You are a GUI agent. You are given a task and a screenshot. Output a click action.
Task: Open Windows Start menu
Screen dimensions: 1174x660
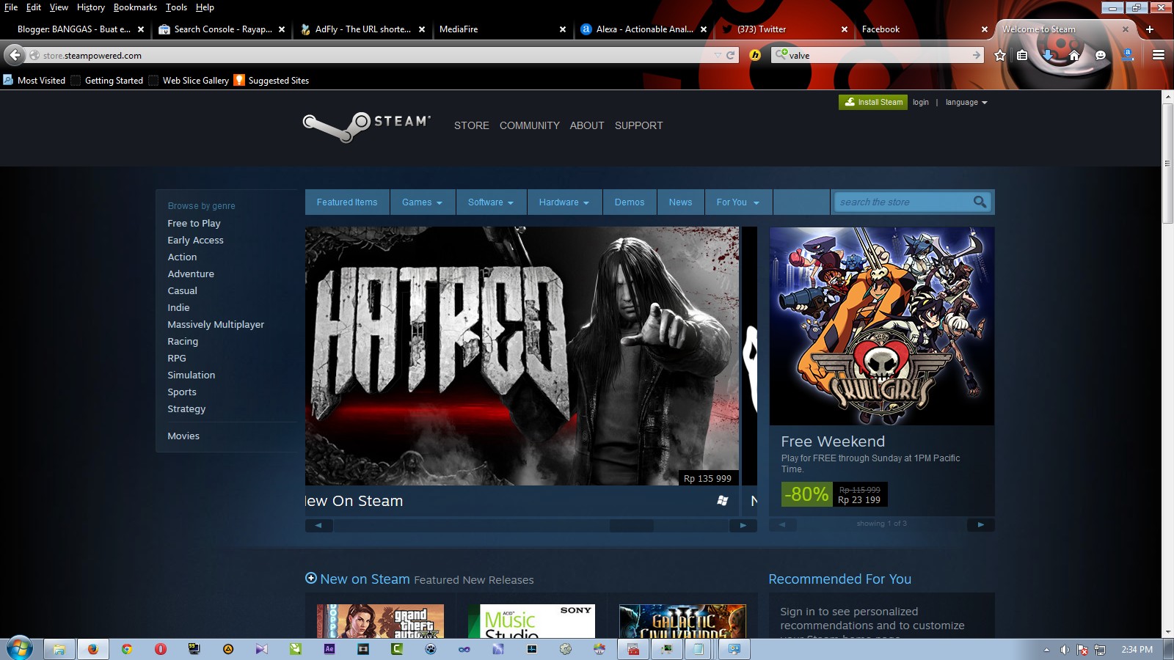[x=20, y=648]
